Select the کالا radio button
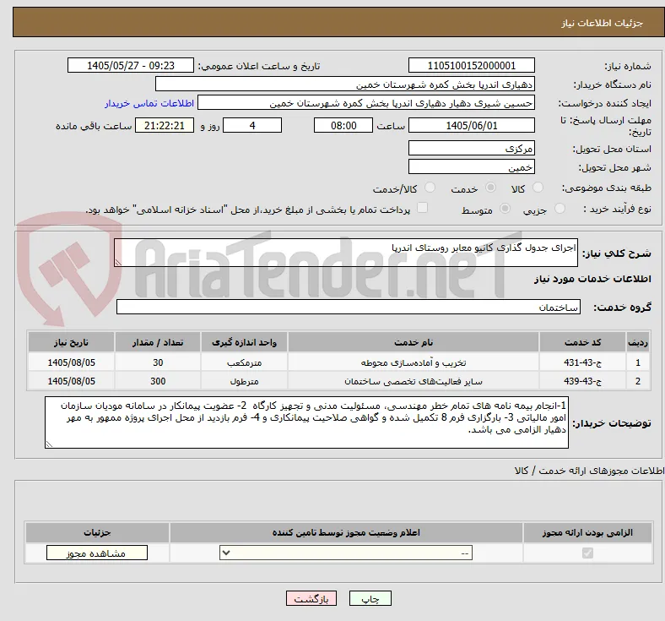Image resolution: width=665 pixels, height=621 pixels. [538, 188]
